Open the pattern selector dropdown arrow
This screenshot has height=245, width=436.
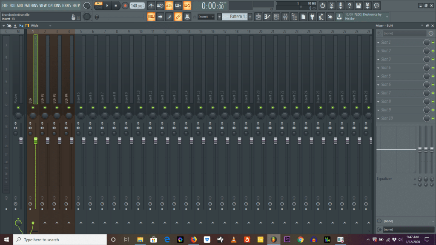219,17
